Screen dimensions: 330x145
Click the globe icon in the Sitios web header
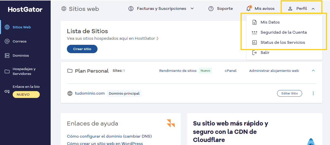(x=64, y=9)
